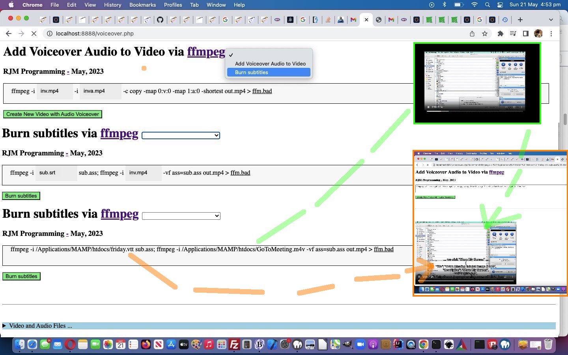Open dropdown beside first Burn subtitles heading
This screenshot has height=355, width=568.
181,135
